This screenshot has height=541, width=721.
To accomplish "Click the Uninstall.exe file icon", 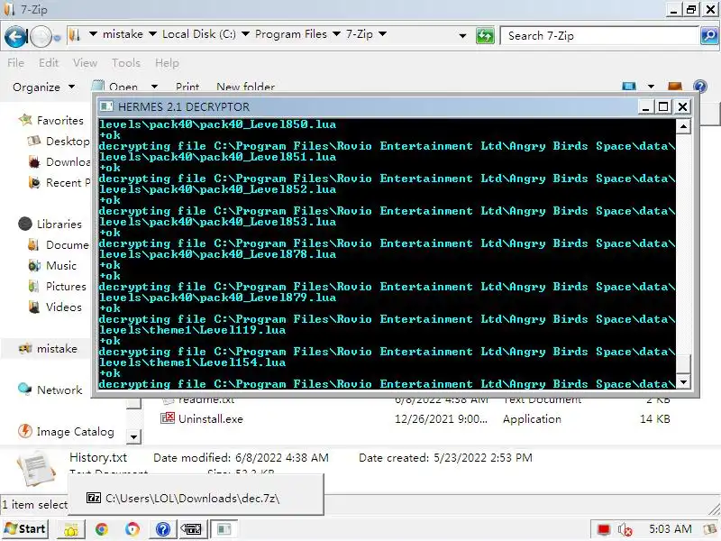I will pos(168,418).
